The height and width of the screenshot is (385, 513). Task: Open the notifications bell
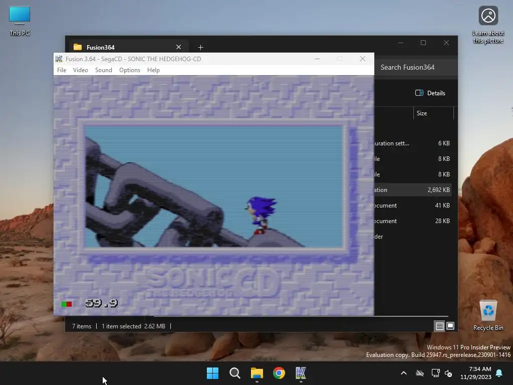coord(499,373)
